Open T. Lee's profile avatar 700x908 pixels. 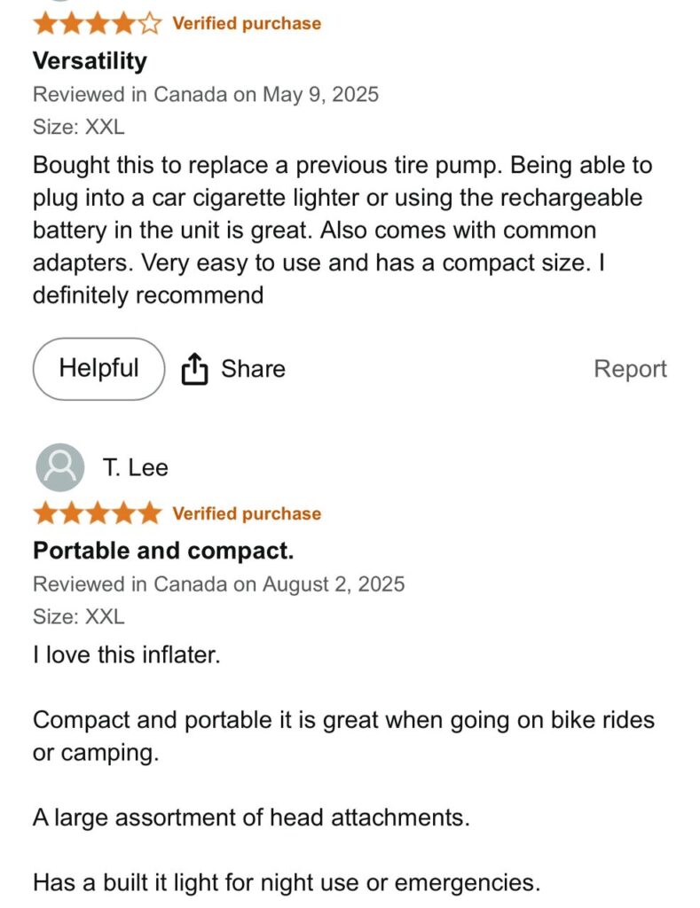[x=60, y=467]
